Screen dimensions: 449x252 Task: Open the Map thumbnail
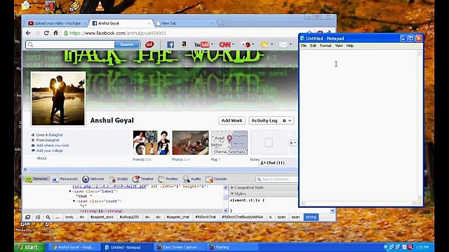tap(229, 143)
